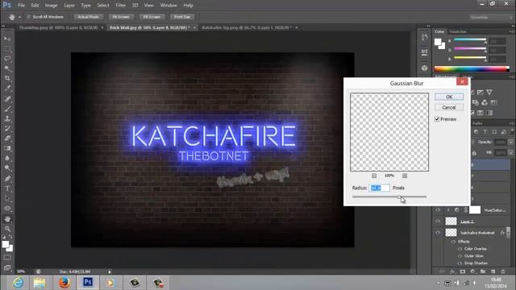
Task: Zoom out the Gaussian Blur preview
Action: click(374, 176)
